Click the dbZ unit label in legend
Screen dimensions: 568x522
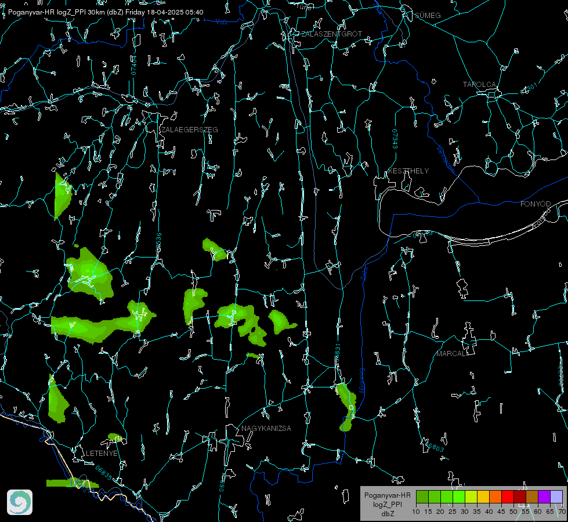pyautogui.click(x=388, y=514)
